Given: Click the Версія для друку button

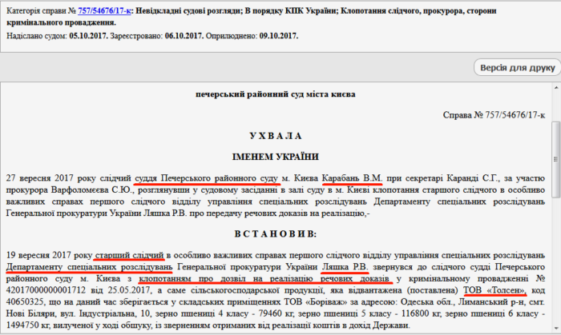Looking at the screenshot, I should 515,67.
